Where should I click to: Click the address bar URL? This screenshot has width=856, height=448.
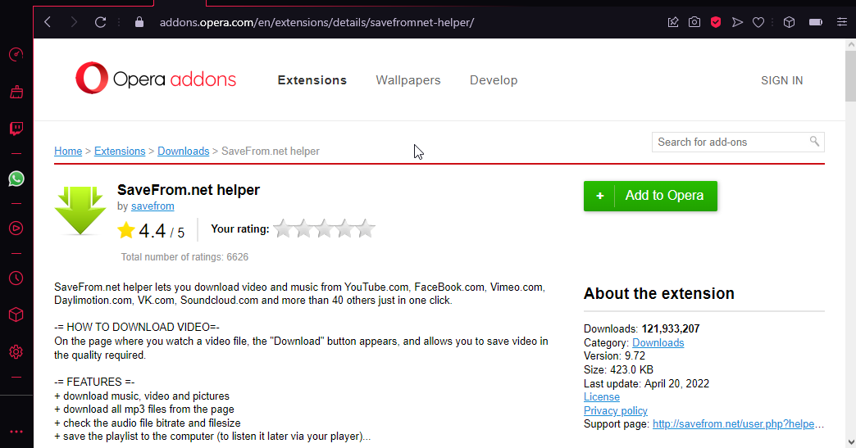(316, 22)
